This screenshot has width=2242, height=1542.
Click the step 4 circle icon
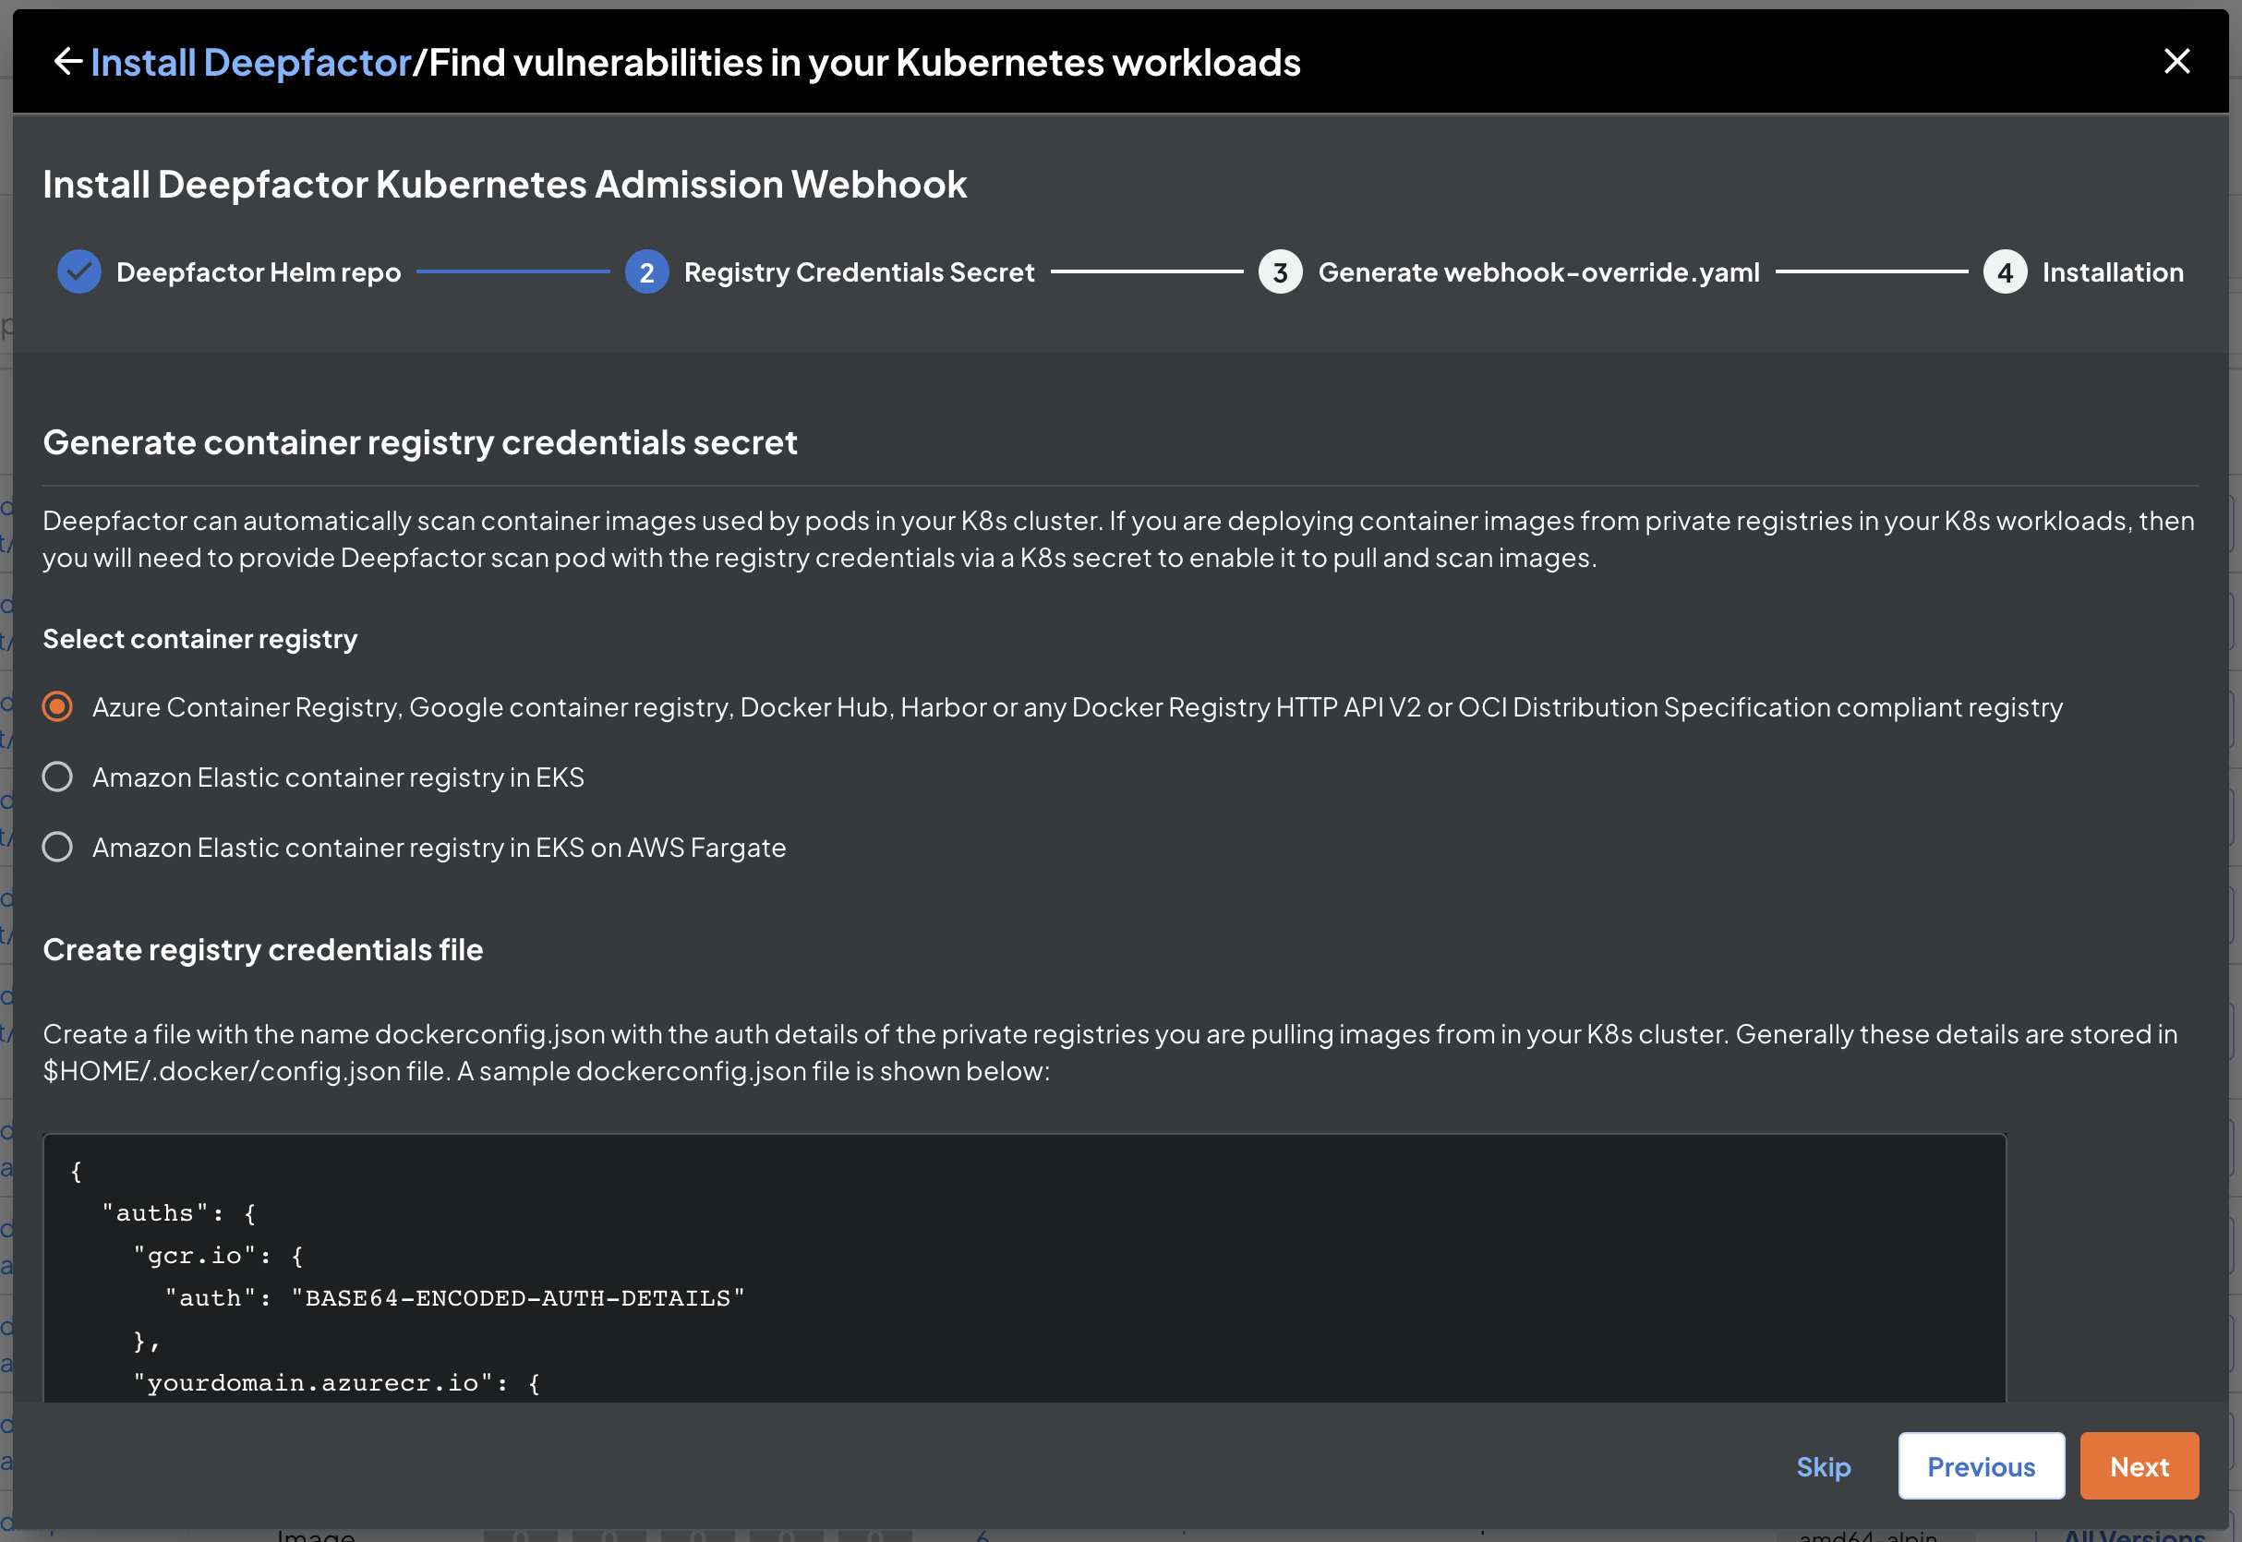pos(2005,272)
